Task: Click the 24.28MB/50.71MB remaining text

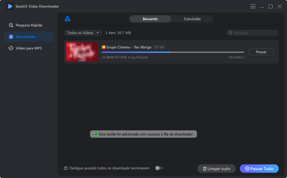Action: pos(125,57)
